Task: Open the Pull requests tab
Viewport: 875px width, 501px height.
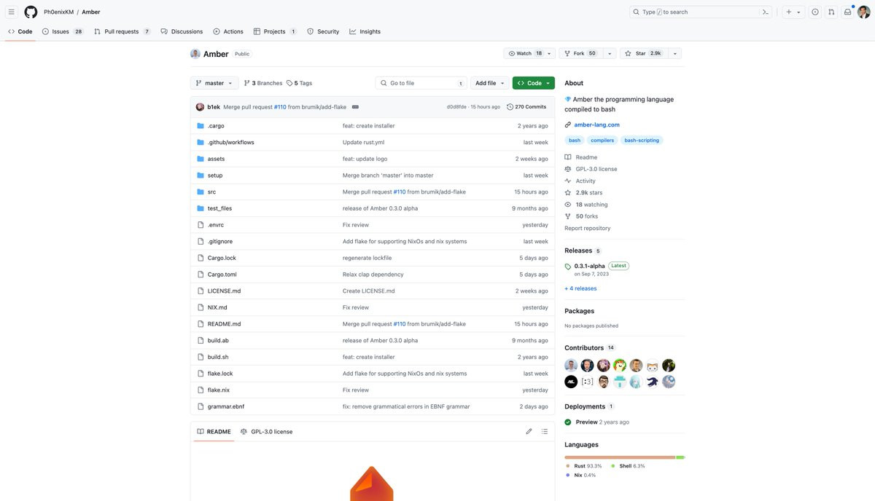Action: coord(122,31)
